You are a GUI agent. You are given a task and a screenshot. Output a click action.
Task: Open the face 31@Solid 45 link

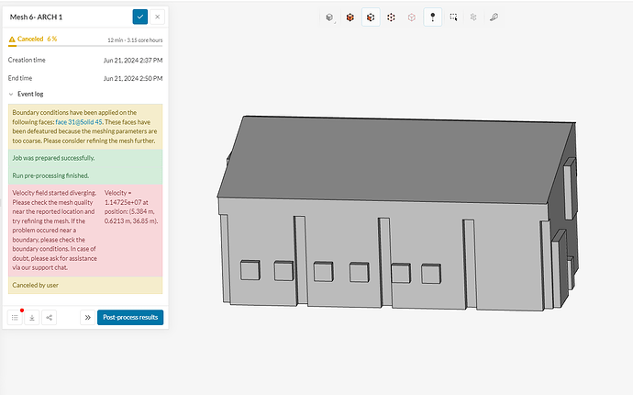click(79, 121)
